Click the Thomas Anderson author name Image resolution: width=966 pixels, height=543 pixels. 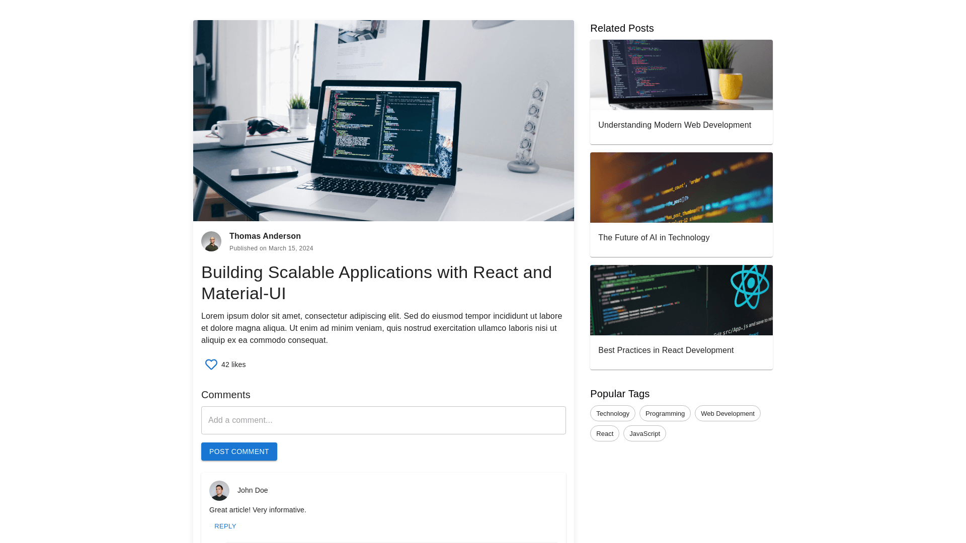click(x=265, y=236)
